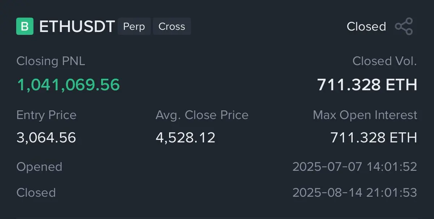The height and width of the screenshot is (219, 434).
Task: Click the 2025-07-07 opened timestamp
Action: 355,167
